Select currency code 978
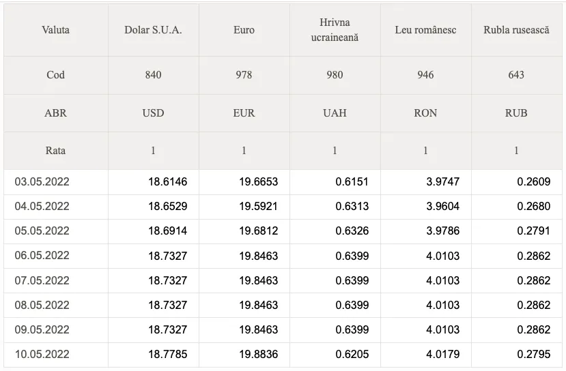The image size is (566, 371). [x=244, y=75]
